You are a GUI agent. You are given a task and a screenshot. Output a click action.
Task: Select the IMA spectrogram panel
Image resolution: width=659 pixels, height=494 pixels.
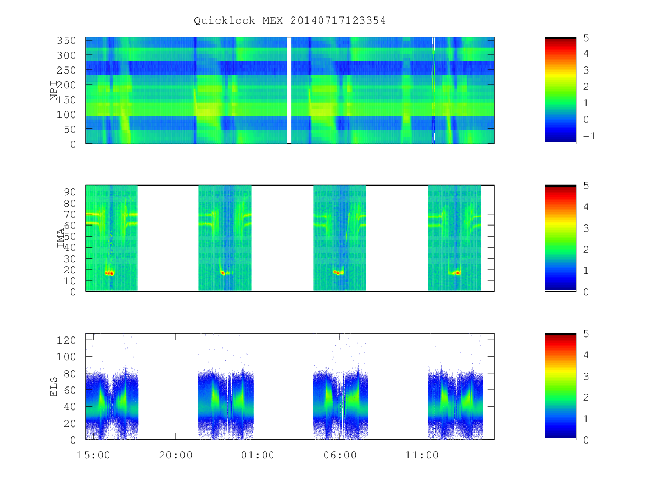click(290, 238)
